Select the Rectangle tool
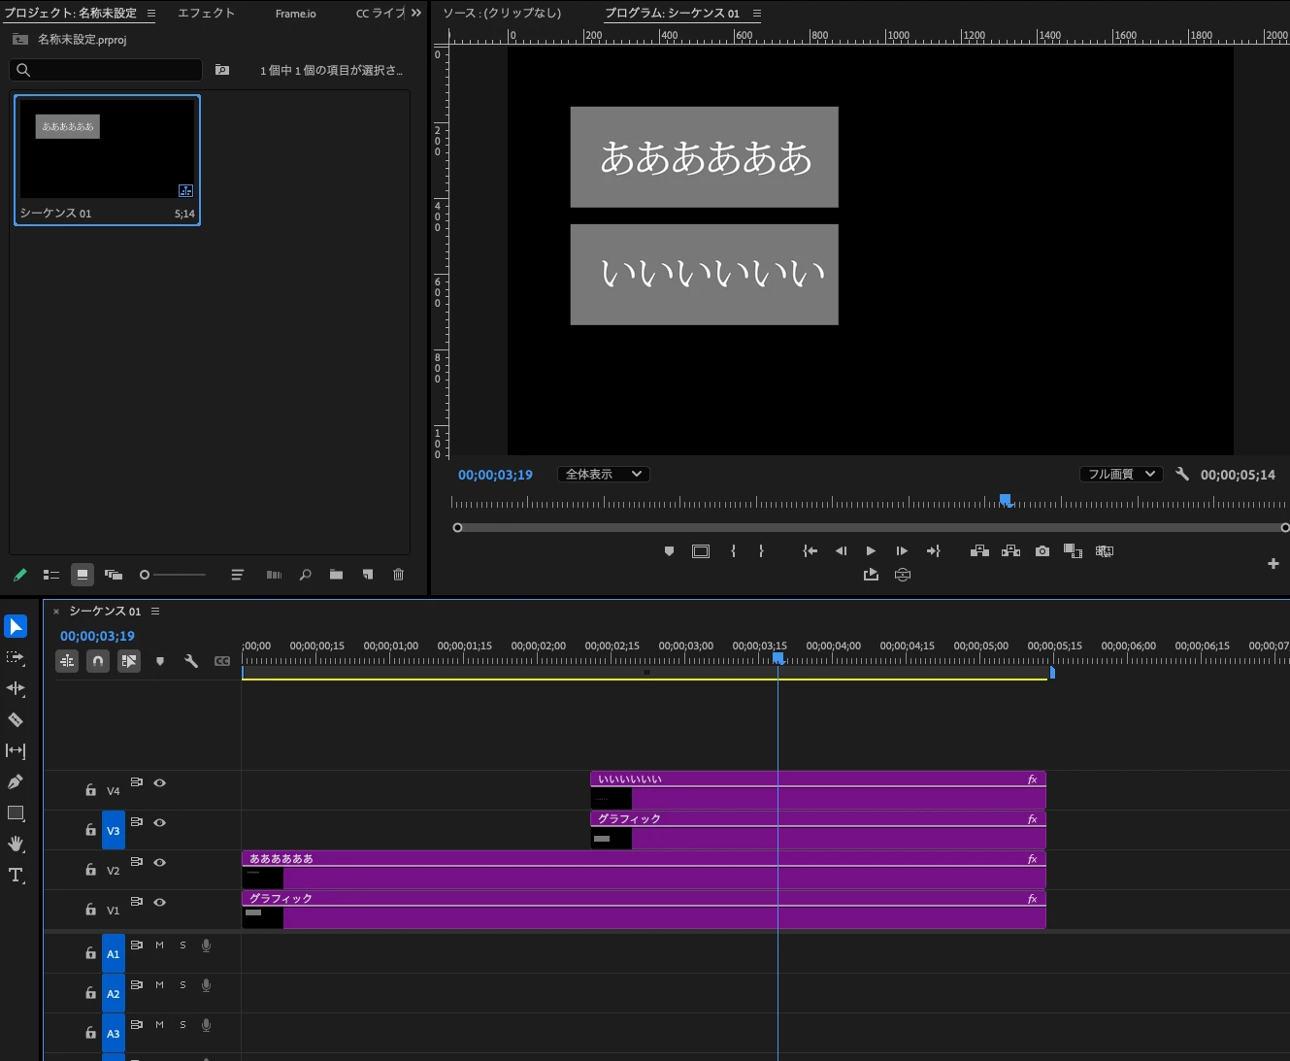 [16, 813]
